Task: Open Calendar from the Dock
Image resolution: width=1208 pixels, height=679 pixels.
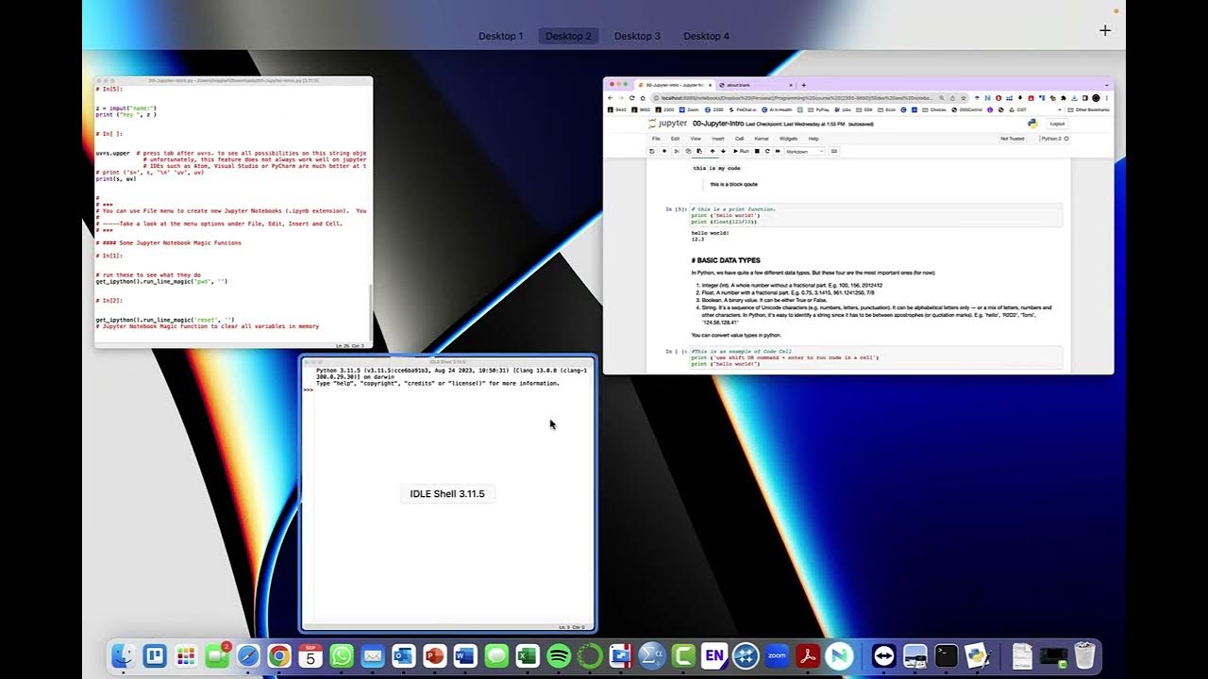Action: [310, 656]
